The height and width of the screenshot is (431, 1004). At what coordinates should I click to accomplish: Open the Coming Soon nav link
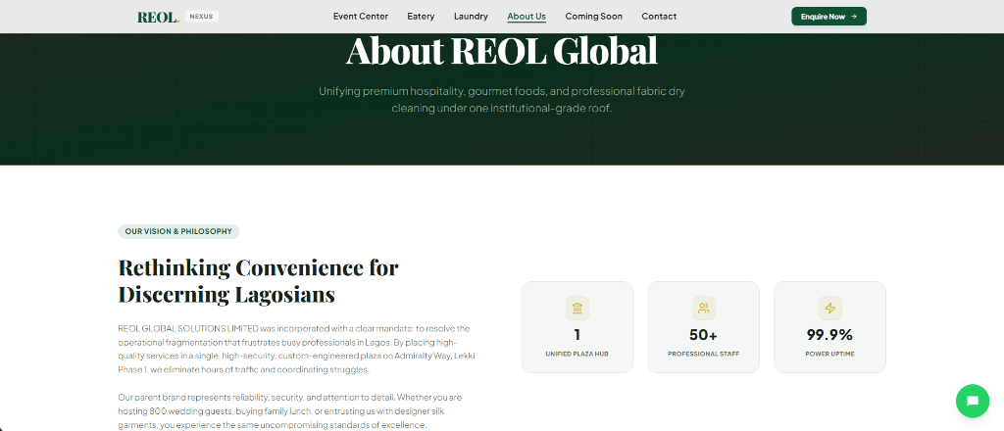tap(593, 17)
